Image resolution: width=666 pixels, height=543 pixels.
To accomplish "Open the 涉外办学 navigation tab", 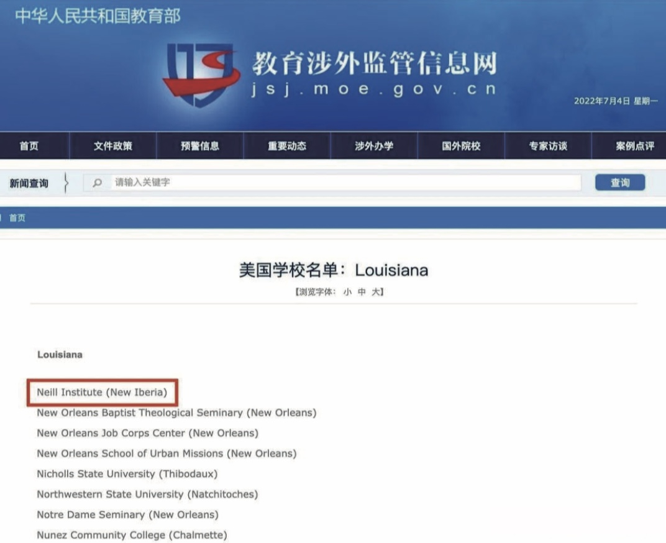I will (x=374, y=146).
